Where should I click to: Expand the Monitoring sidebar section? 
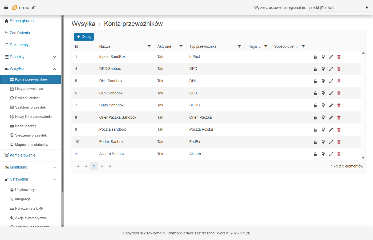(54, 167)
